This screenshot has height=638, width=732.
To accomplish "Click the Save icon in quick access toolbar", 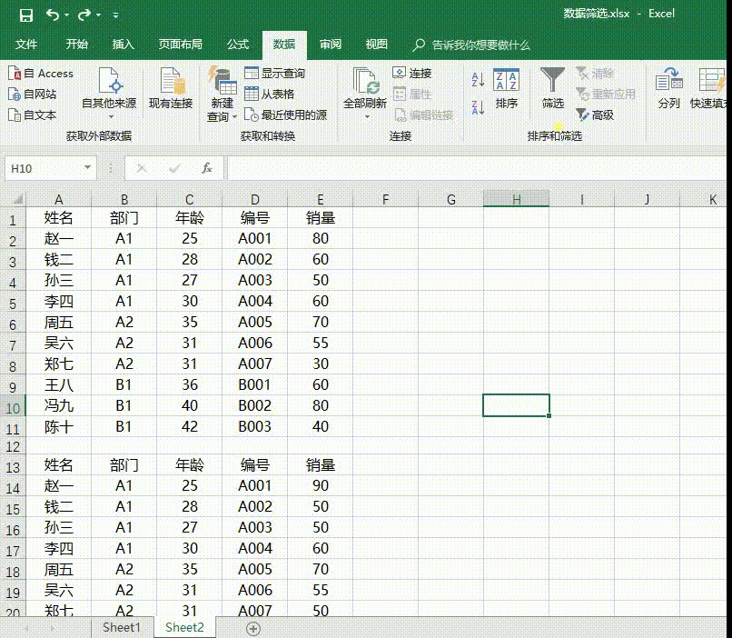I will pyautogui.click(x=25, y=15).
